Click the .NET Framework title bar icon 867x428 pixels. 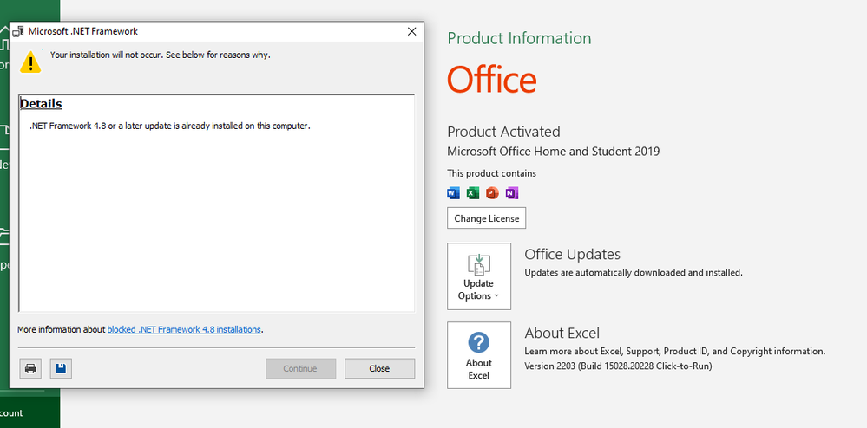pyautogui.click(x=18, y=31)
